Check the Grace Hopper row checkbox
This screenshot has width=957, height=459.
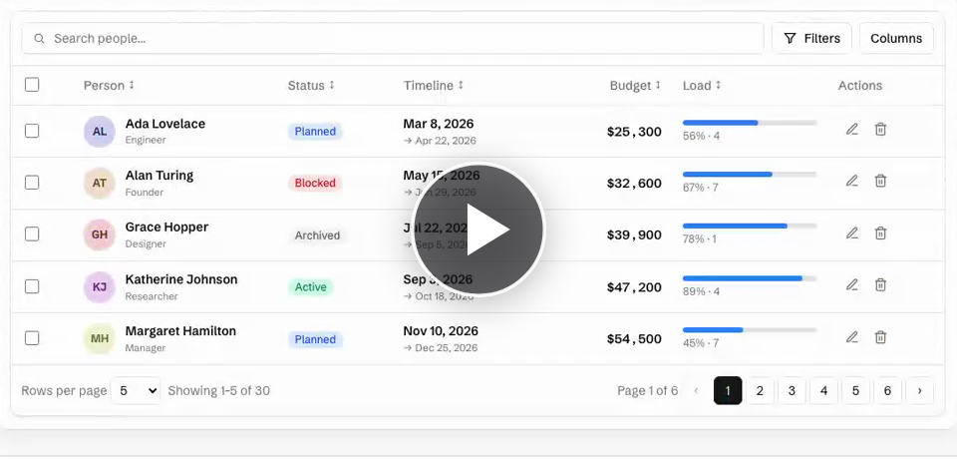pos(32,234)
